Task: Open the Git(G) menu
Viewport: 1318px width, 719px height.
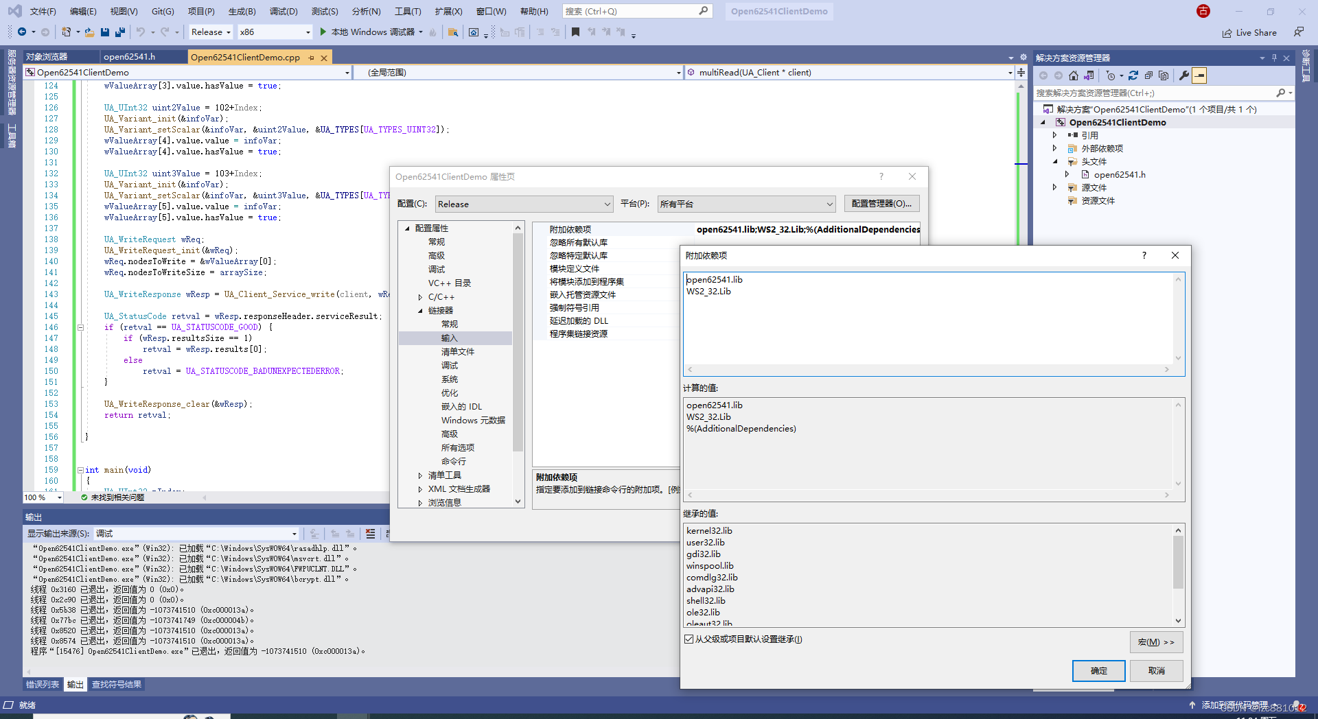Action: [163, 11]
